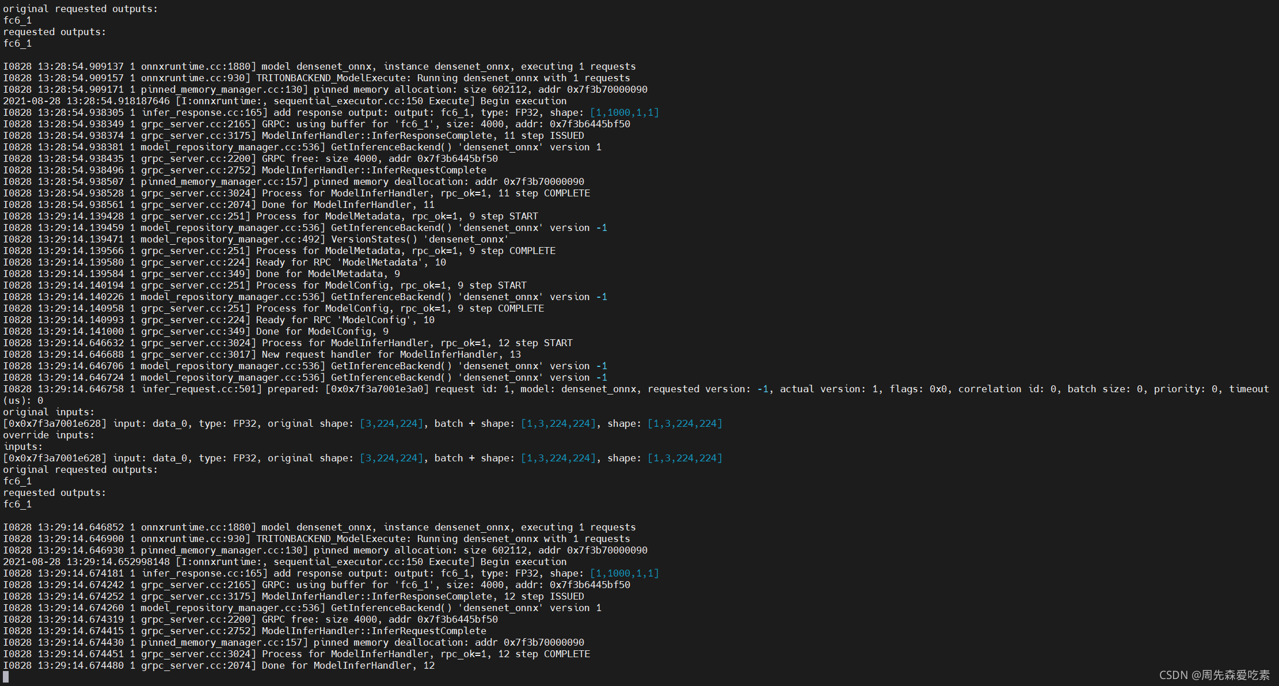Click the 2021-08-28 13:29:14.652998148 timestamp

click(86, 562)
